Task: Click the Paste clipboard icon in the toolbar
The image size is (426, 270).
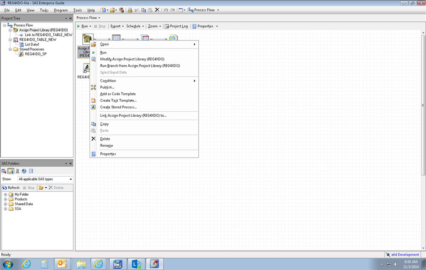Action: coord(150,10)
